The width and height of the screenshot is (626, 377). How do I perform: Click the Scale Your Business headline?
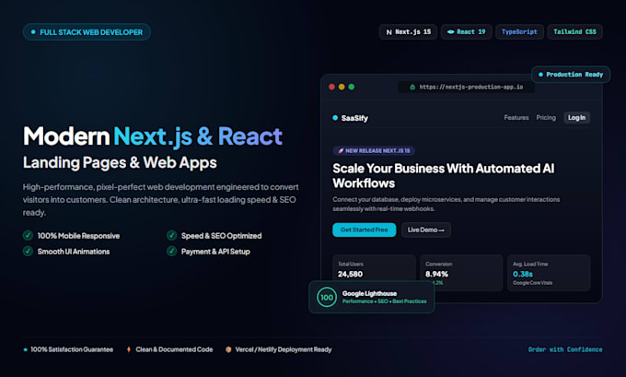coord(444,176)
